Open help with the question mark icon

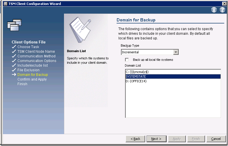coord(222,10)
